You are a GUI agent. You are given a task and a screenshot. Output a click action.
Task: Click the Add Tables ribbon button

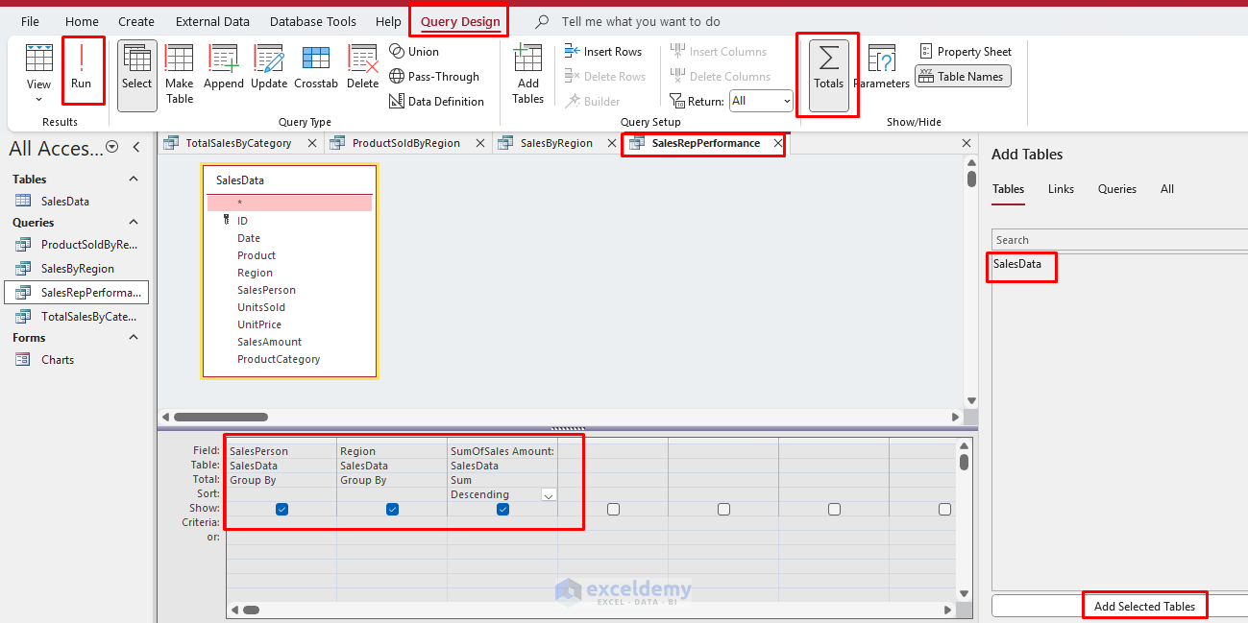pos(527,74)
